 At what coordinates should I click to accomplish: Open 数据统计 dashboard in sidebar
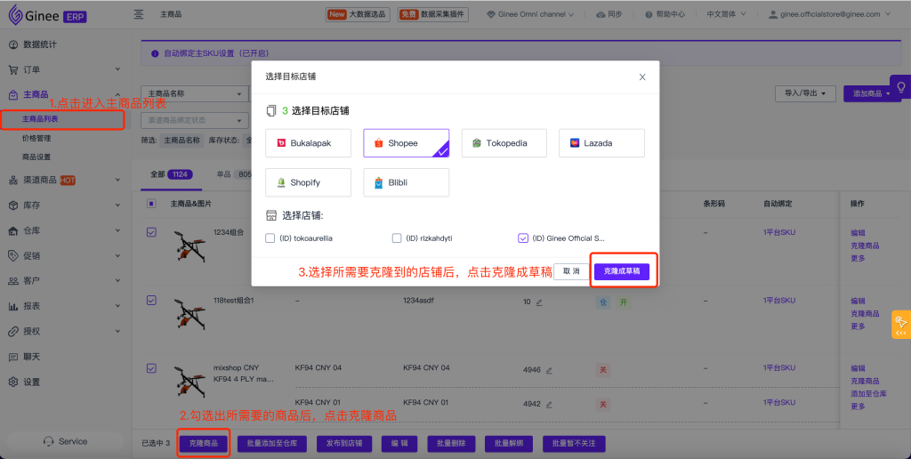pyautogui.click(x=39, y=44)
